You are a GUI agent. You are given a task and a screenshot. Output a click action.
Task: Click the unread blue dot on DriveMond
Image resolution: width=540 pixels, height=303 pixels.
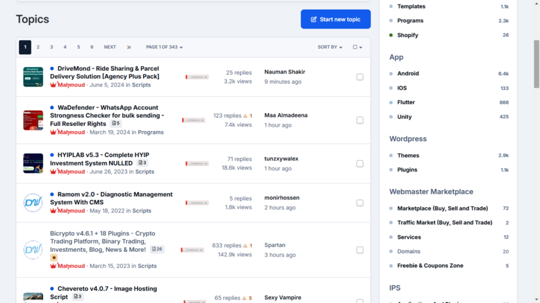pyautogui.click(x=52, y=69)
